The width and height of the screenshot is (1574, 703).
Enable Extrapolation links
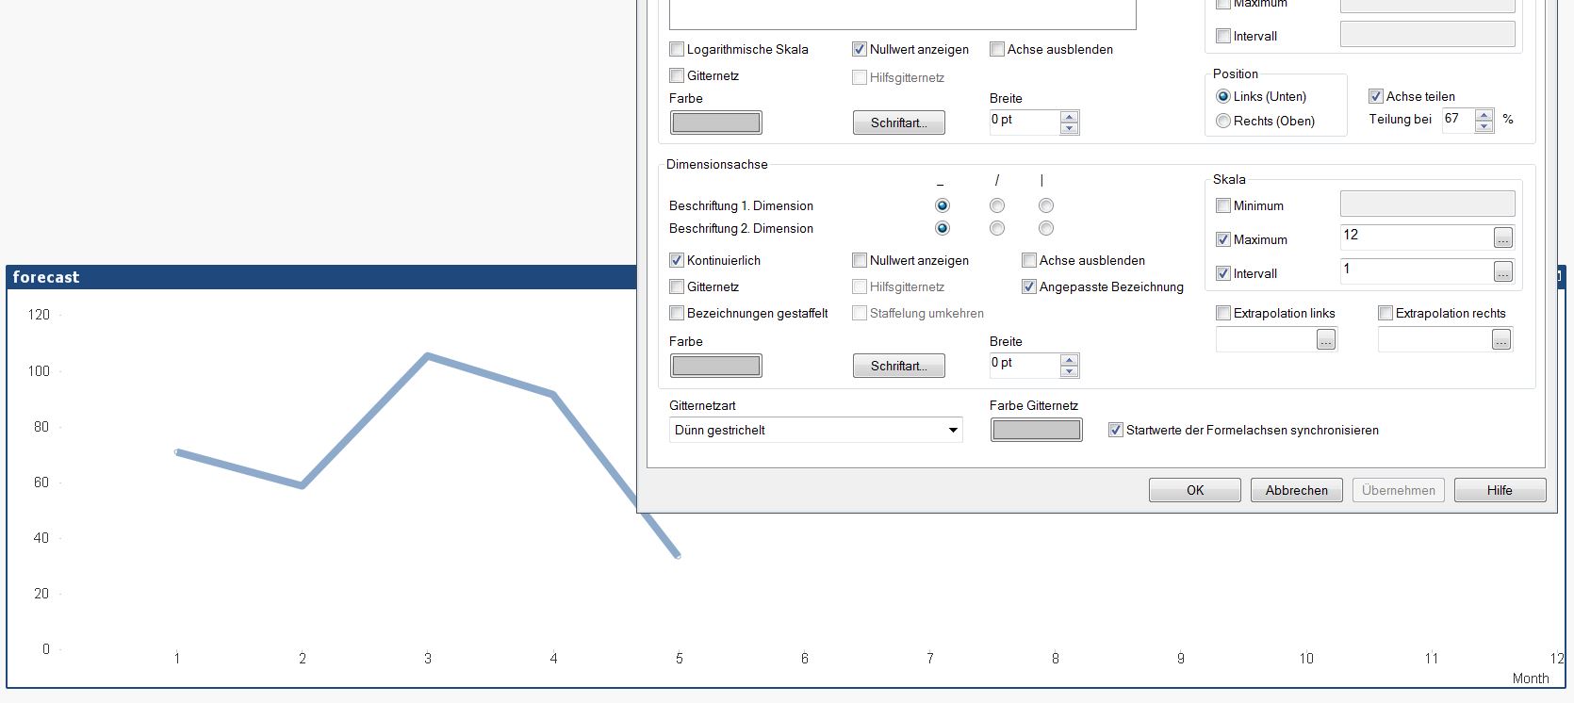point(1223,313)
